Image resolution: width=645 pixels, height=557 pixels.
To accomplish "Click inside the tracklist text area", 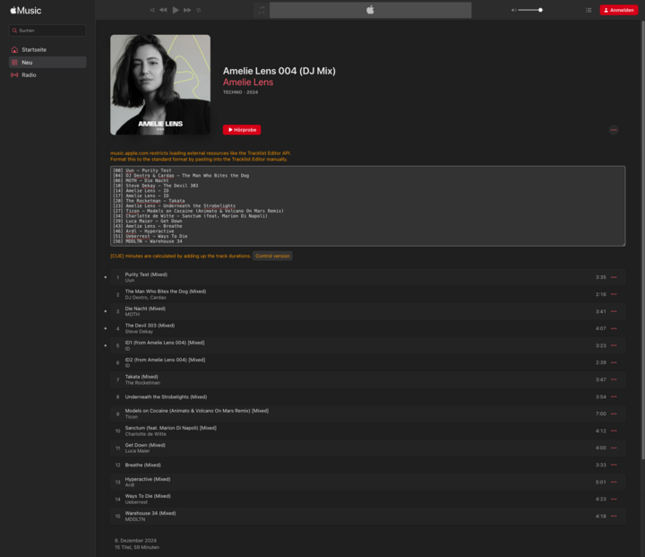I will [368, 206].
